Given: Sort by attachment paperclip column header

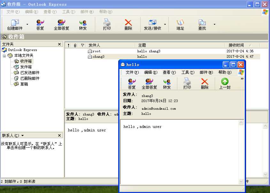Looking at the screenshot, I should click(75, 45).
